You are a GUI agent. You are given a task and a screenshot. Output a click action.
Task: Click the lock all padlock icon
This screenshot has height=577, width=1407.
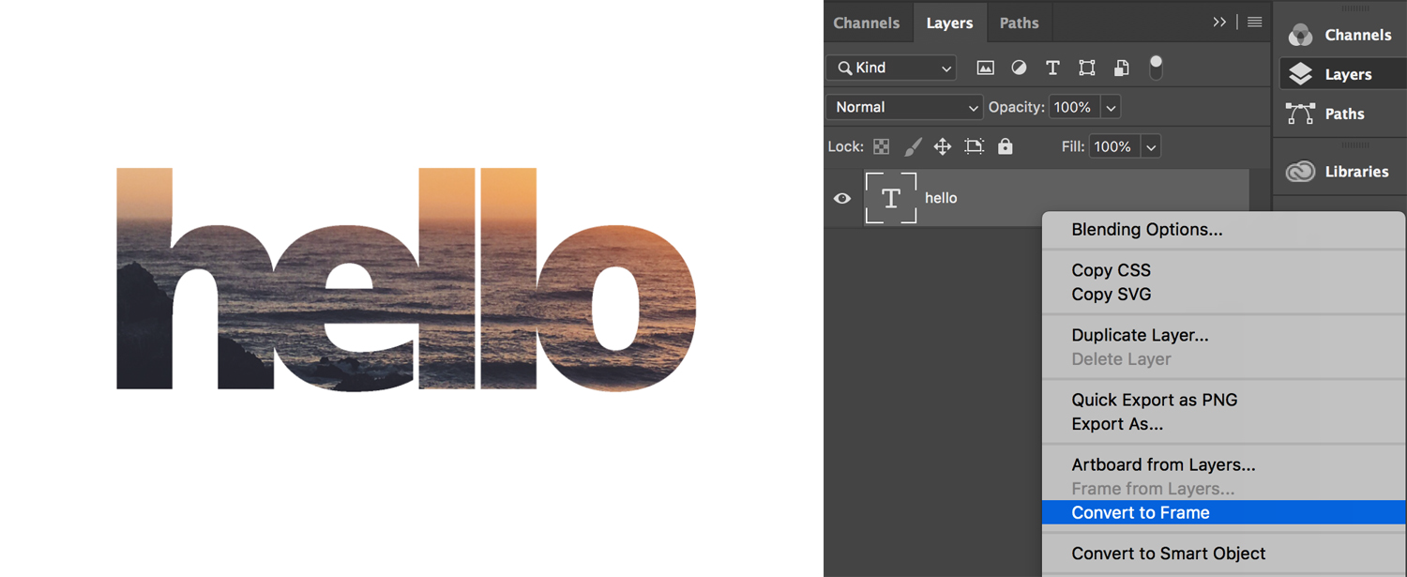pos(1006,146)
